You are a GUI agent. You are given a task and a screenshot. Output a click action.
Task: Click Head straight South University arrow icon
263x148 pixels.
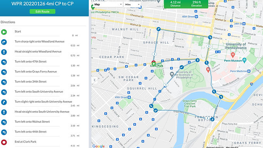(x=4, y=112)
